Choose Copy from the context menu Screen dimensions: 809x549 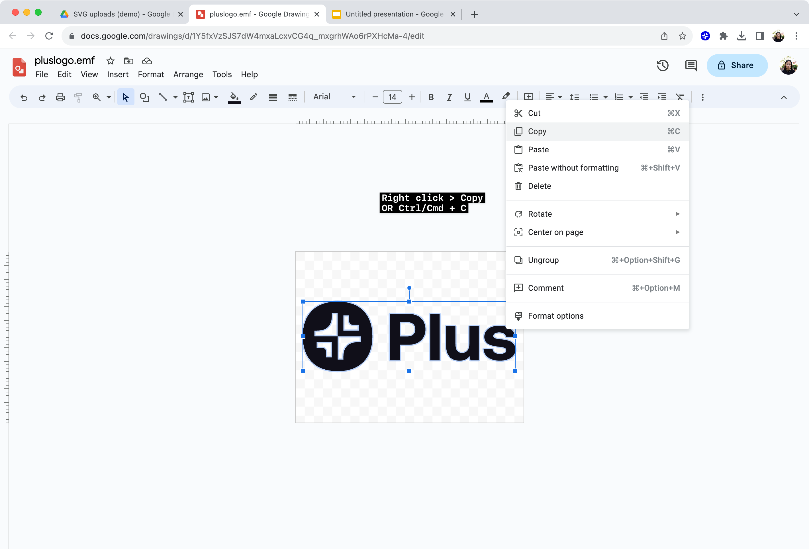click(x=597, y=132)
